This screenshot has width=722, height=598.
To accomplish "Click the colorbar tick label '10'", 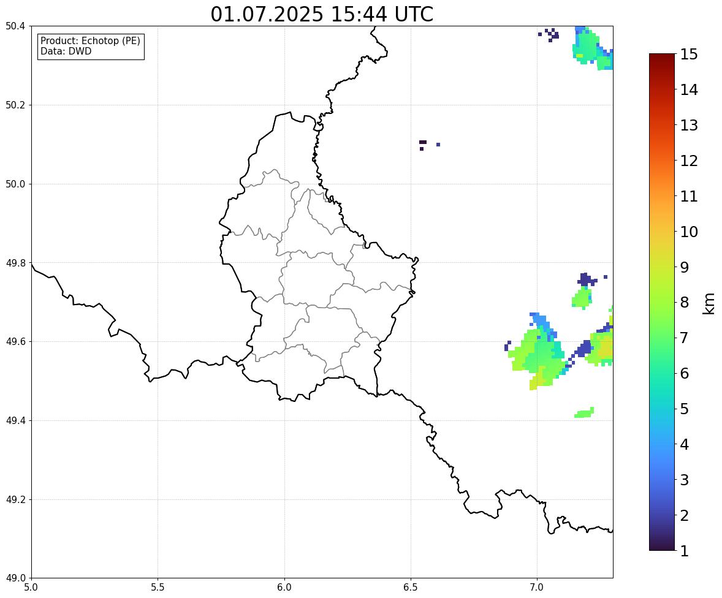I will pos(689,232).
